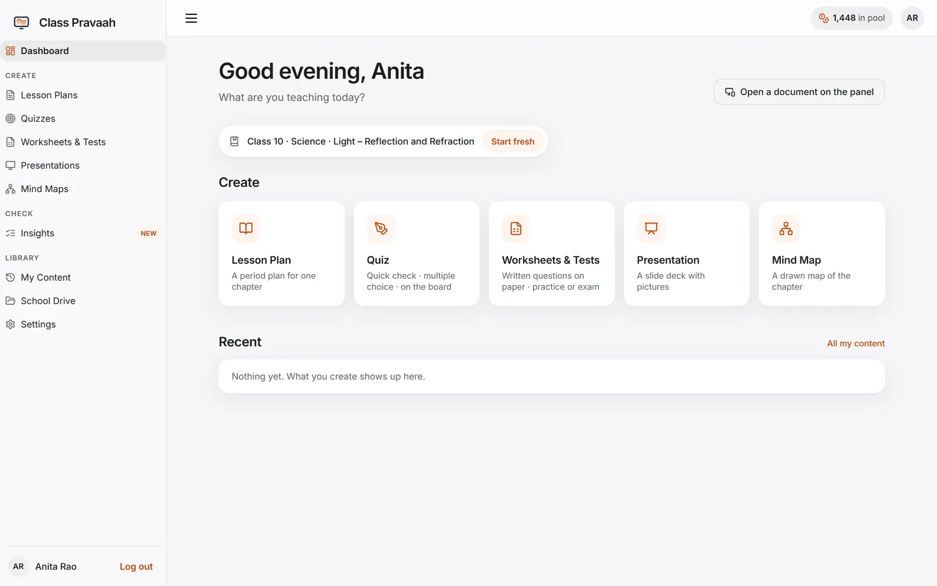Go to Dashboard in the sidebar

tap(83, 51)
